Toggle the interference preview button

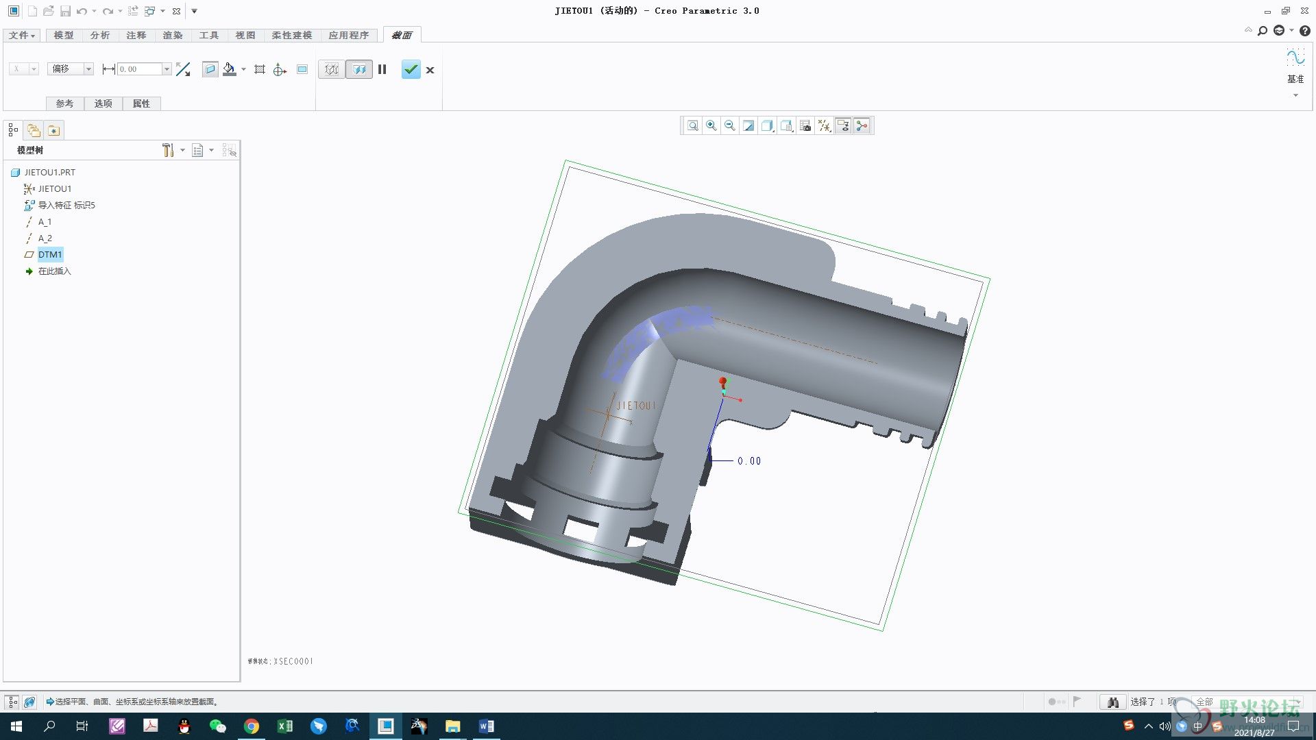point(332,69)
